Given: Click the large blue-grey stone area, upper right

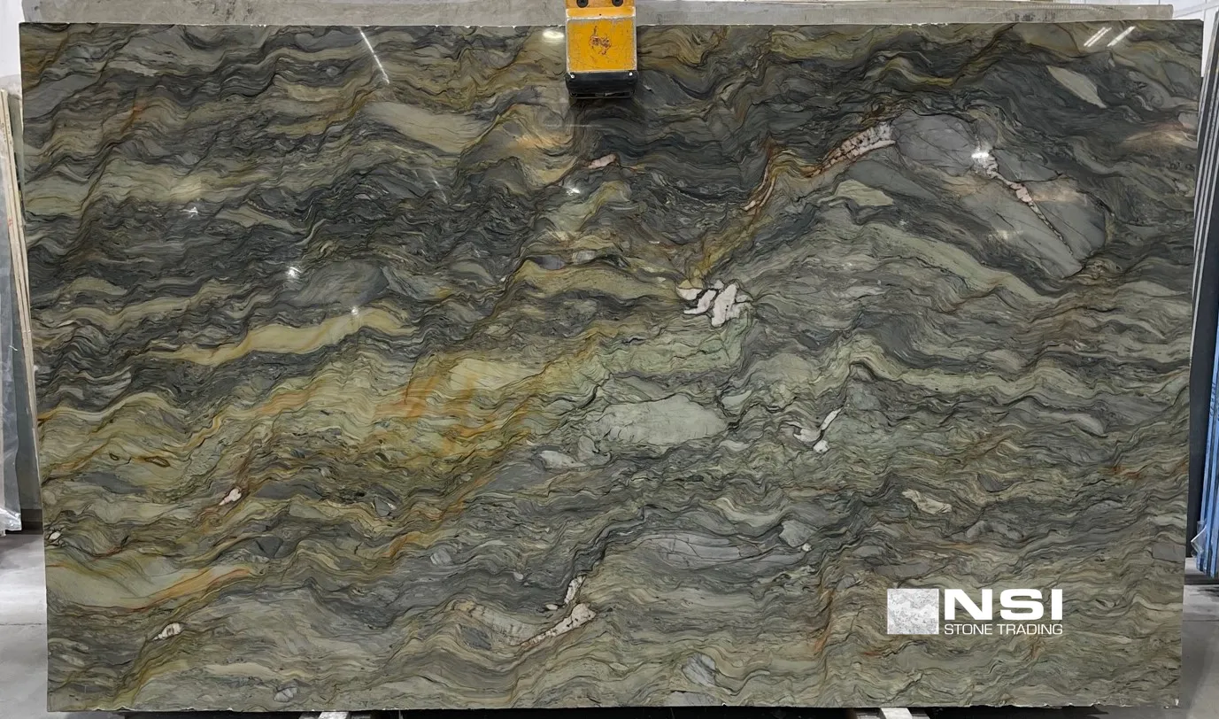Looking at the screenshot, I should pos(1018,204).
